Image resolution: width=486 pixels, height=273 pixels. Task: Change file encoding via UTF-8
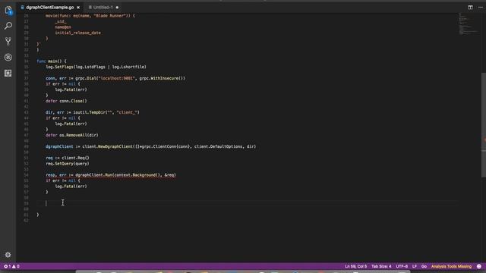click(x=402, y=266)
